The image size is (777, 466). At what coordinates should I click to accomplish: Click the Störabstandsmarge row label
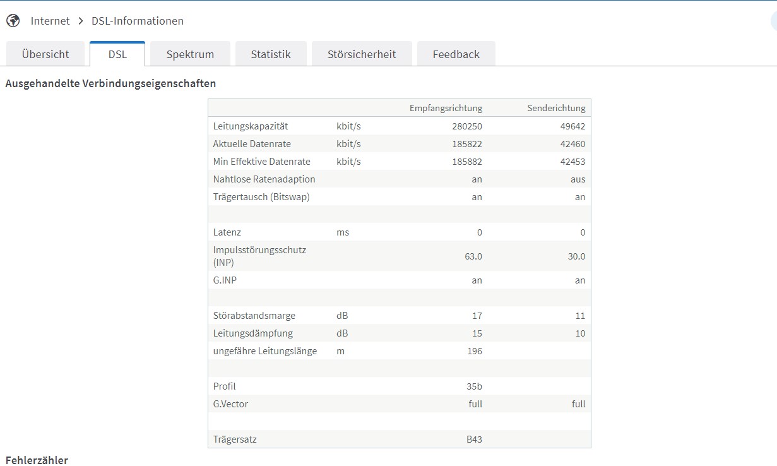pyautogui.click(x=254, y=316)
